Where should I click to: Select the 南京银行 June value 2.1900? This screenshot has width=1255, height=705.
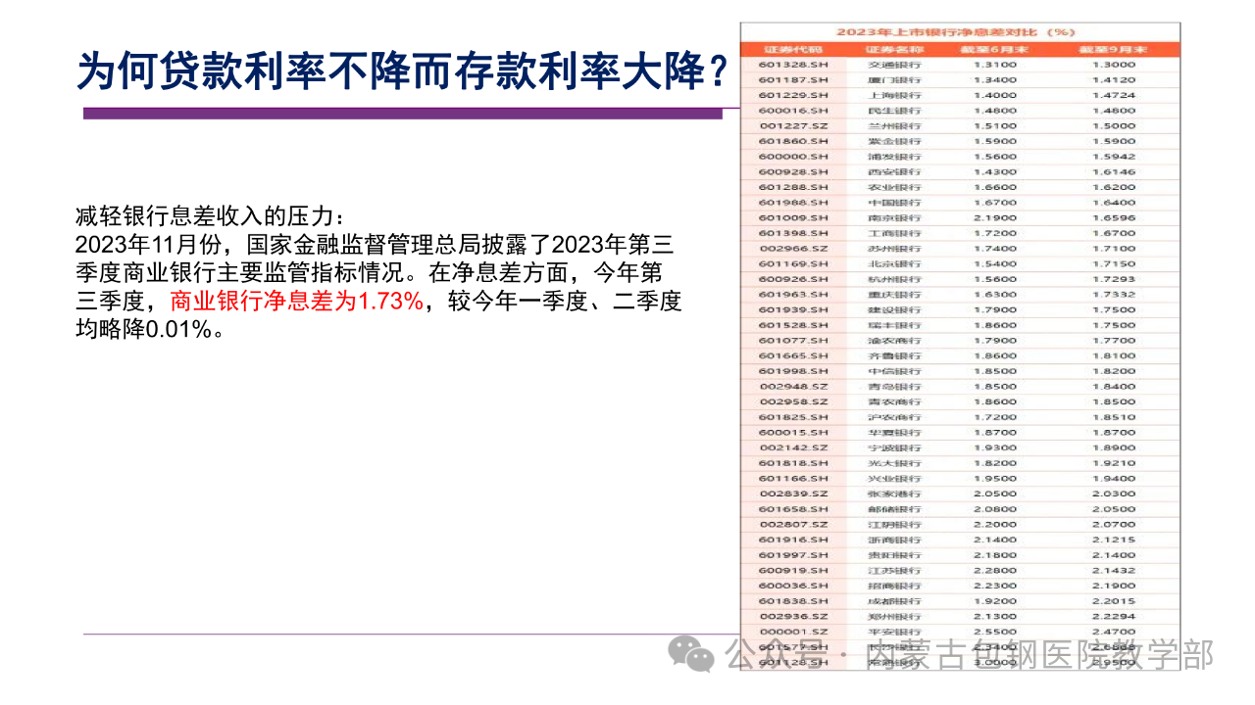coord(995,218)
